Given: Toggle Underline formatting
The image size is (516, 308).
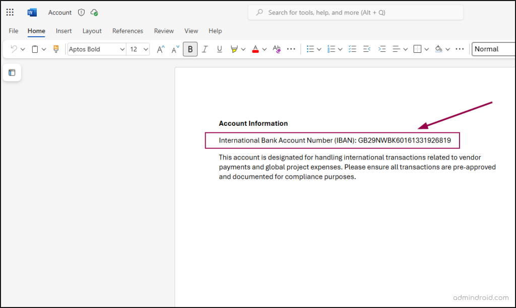Looking at the screenshot, I should (x=219, y=49).
